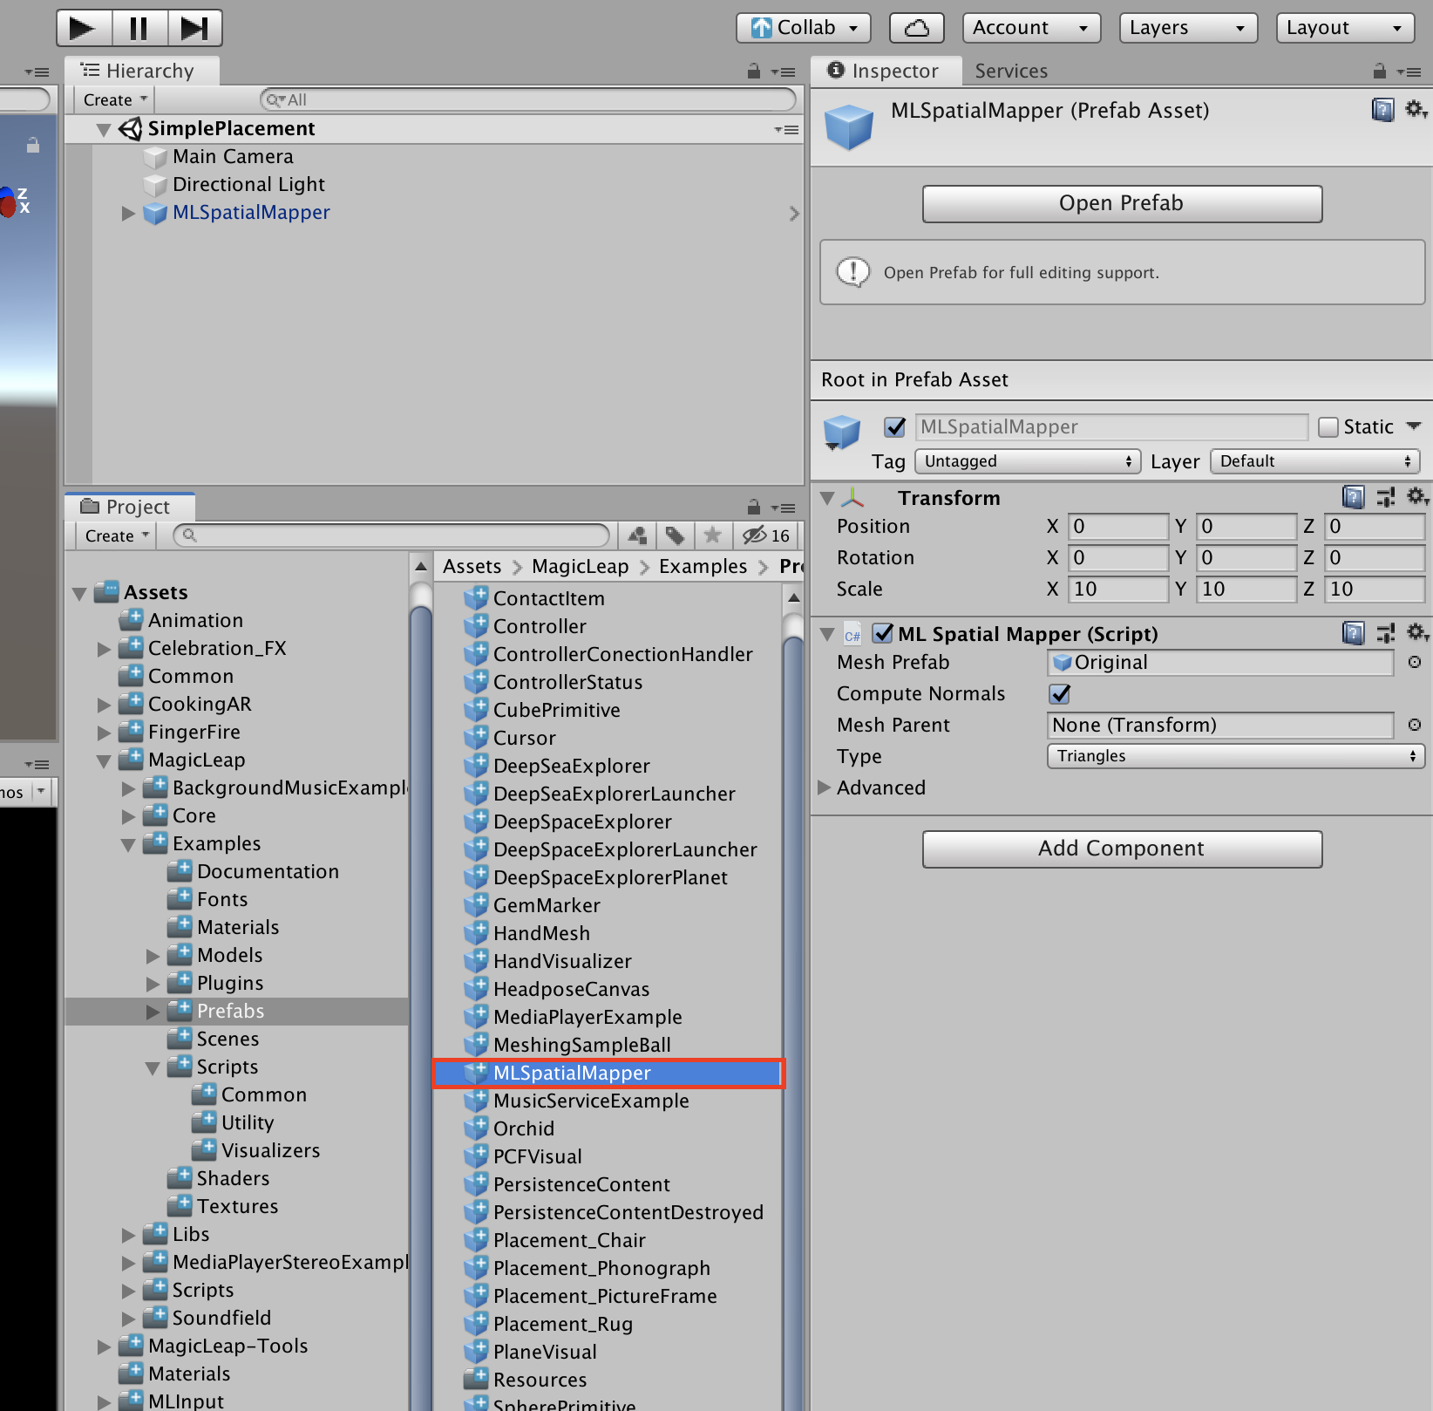The width and height of the screenshot is (1433, 1411).
Task: Expand the Advanced section
Action: (825, 787)
